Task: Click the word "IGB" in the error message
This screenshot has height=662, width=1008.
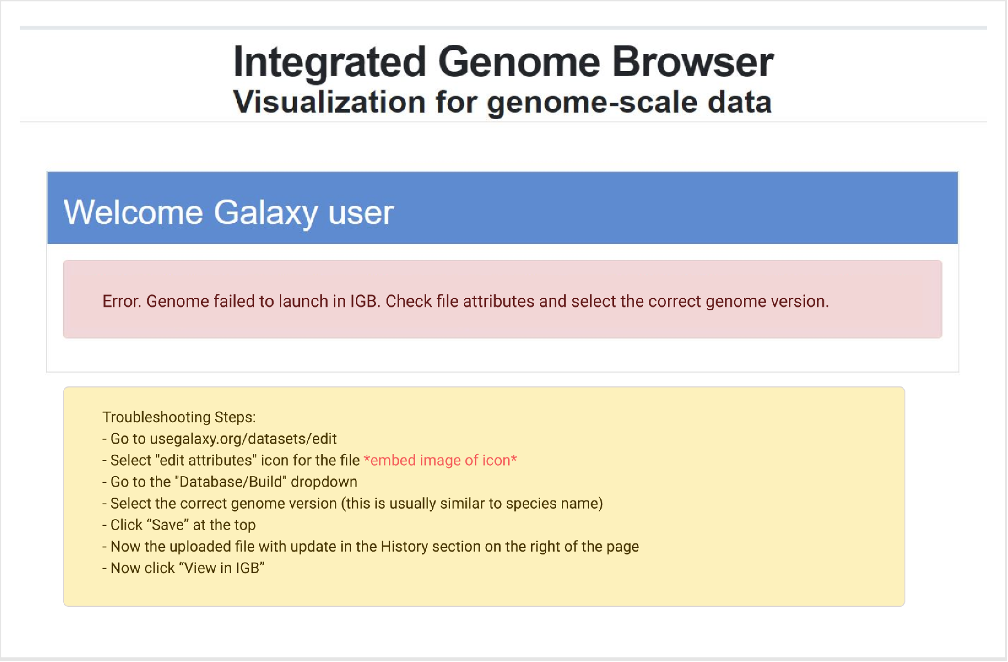Action: click(363, 301)
